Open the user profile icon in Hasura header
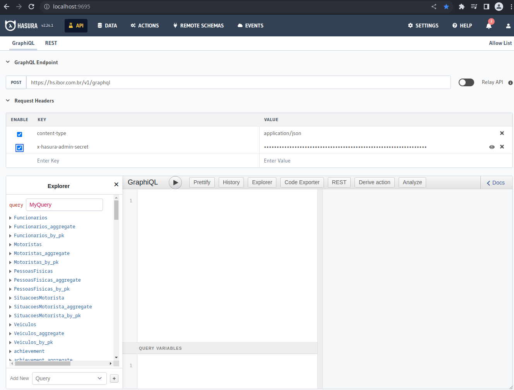The image size is (514, 390). click(x=508, y=26)
